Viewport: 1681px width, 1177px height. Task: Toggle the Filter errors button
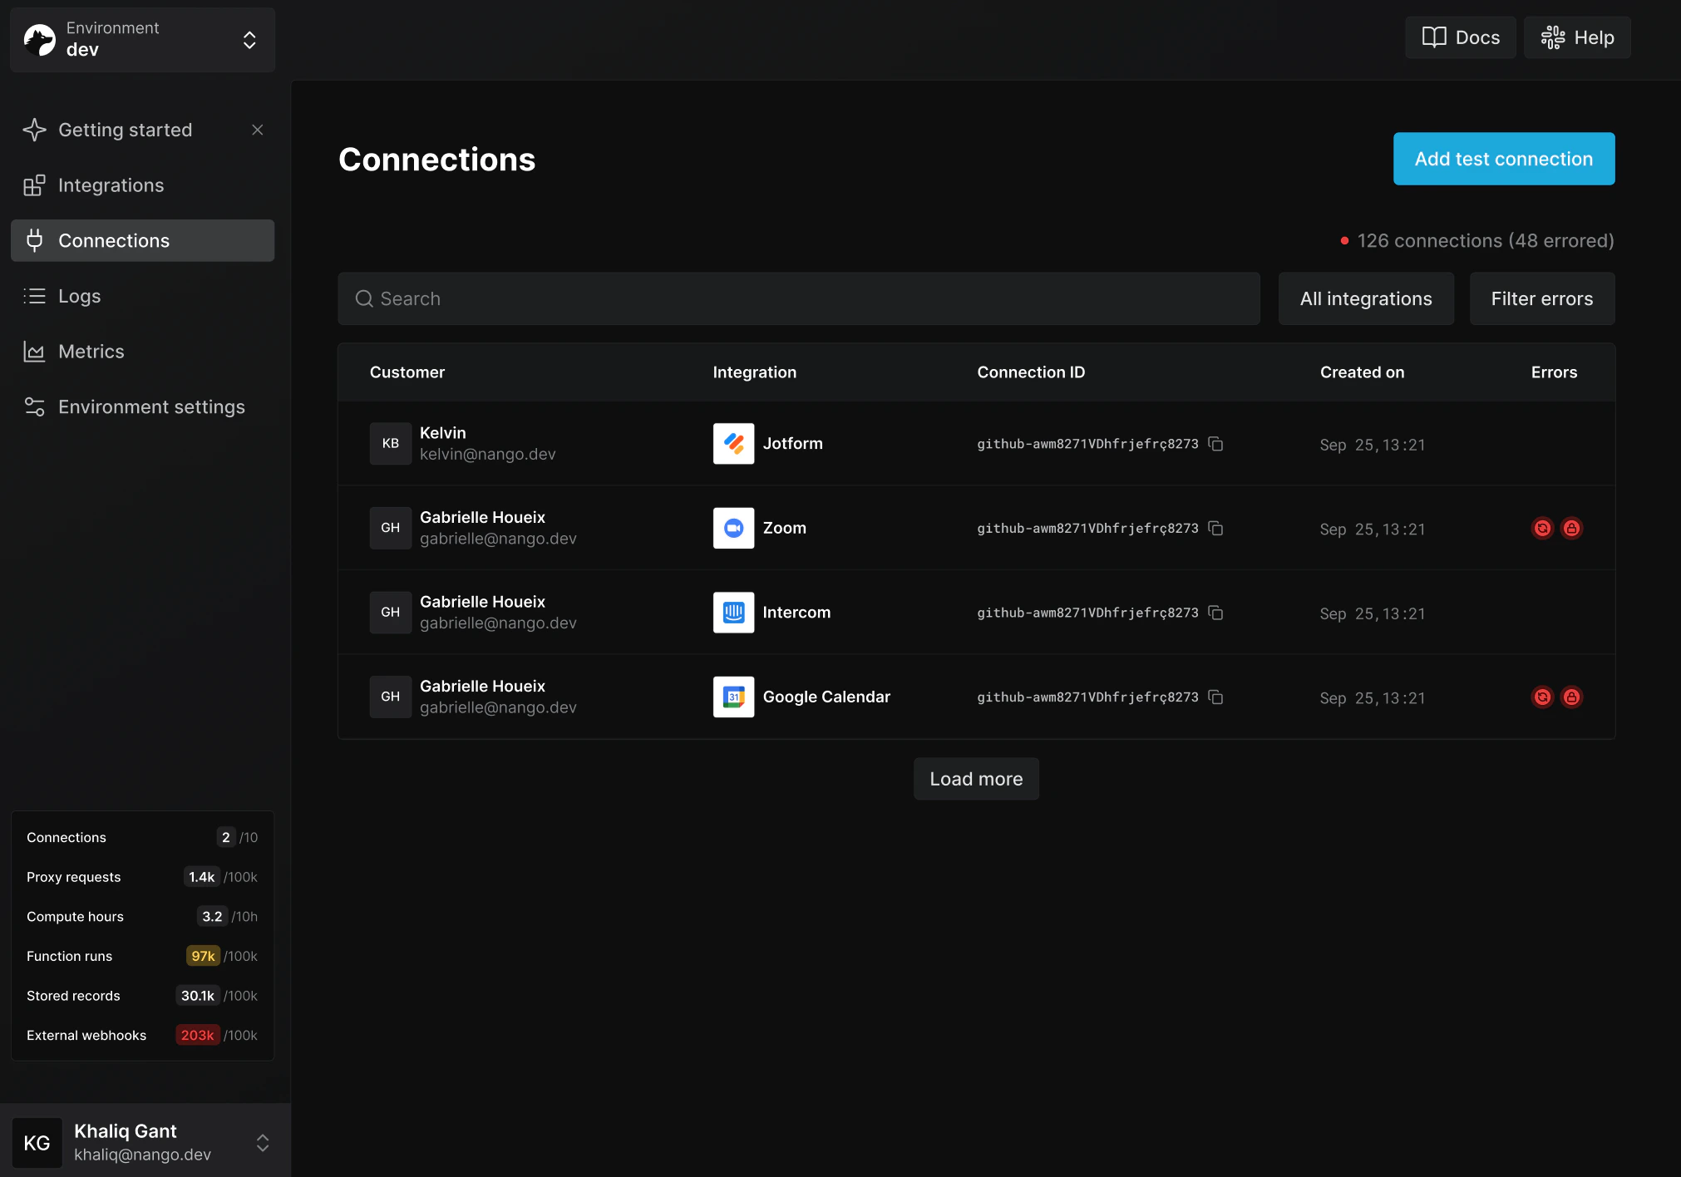coord(1541,299)
